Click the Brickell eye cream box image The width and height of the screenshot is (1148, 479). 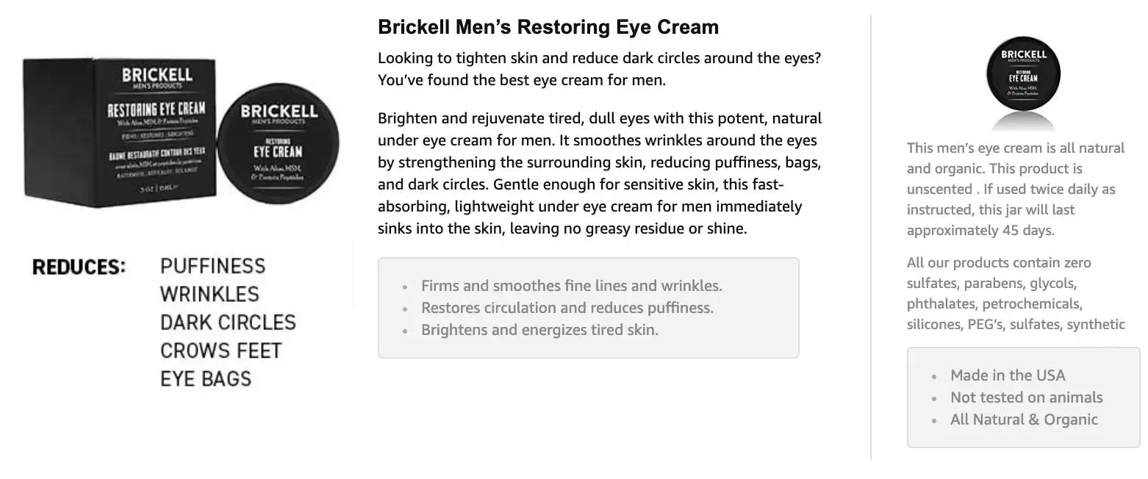(118, 132)
